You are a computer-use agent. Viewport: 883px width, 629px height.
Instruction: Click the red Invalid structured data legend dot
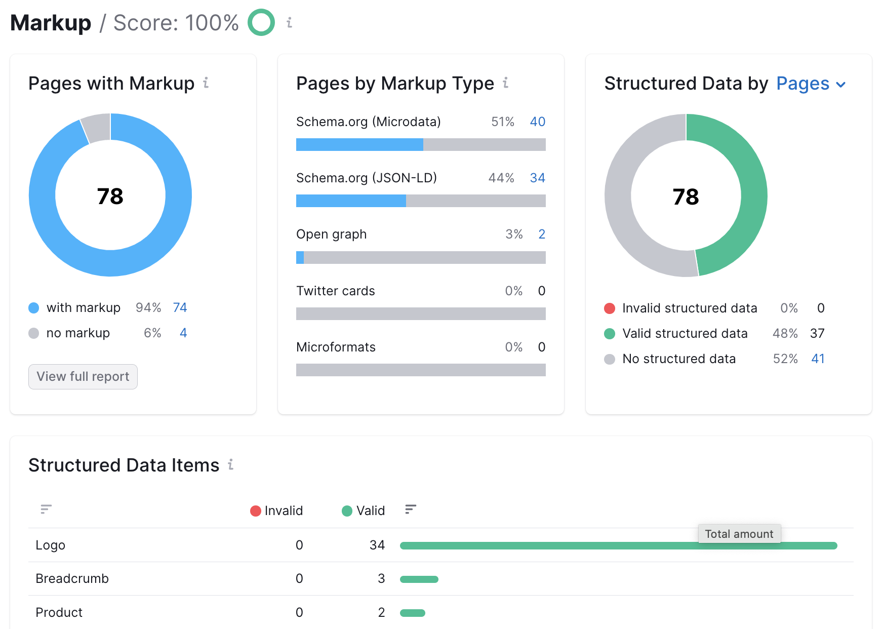[x=610, y=308]
